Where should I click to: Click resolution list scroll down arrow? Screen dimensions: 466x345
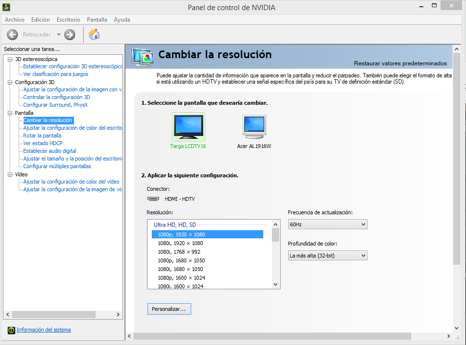pyautogui.click(x=275, y=284)
